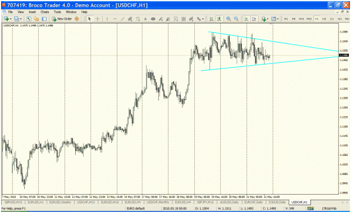
Task: Switch to the EURUSD,Weekly chart tab
Action: click(x=60, y=202)
